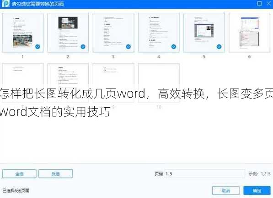Uncheck the blue checkmark on page 5

[219, 47]
